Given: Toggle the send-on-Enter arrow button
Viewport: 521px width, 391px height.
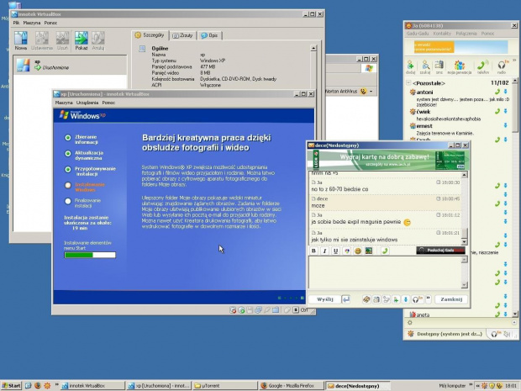Looking at the screenshot, I should tap(345, 299).
